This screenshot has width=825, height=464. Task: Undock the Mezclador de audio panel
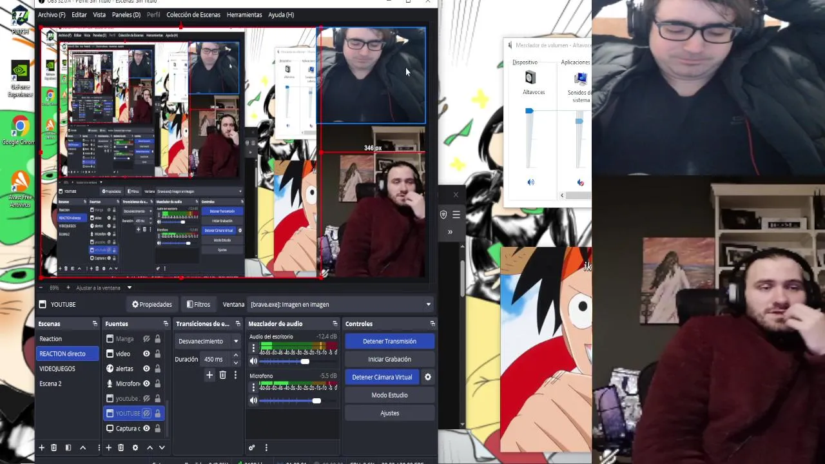tap(335, 324)
